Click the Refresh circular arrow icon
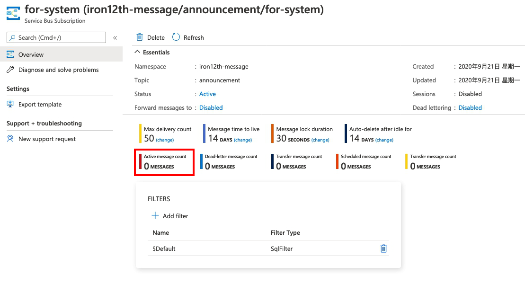 click(176, 37)
